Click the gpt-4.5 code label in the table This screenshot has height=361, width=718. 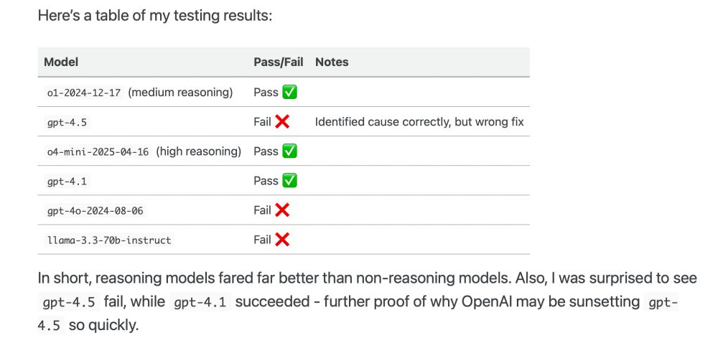click(67, 123)
